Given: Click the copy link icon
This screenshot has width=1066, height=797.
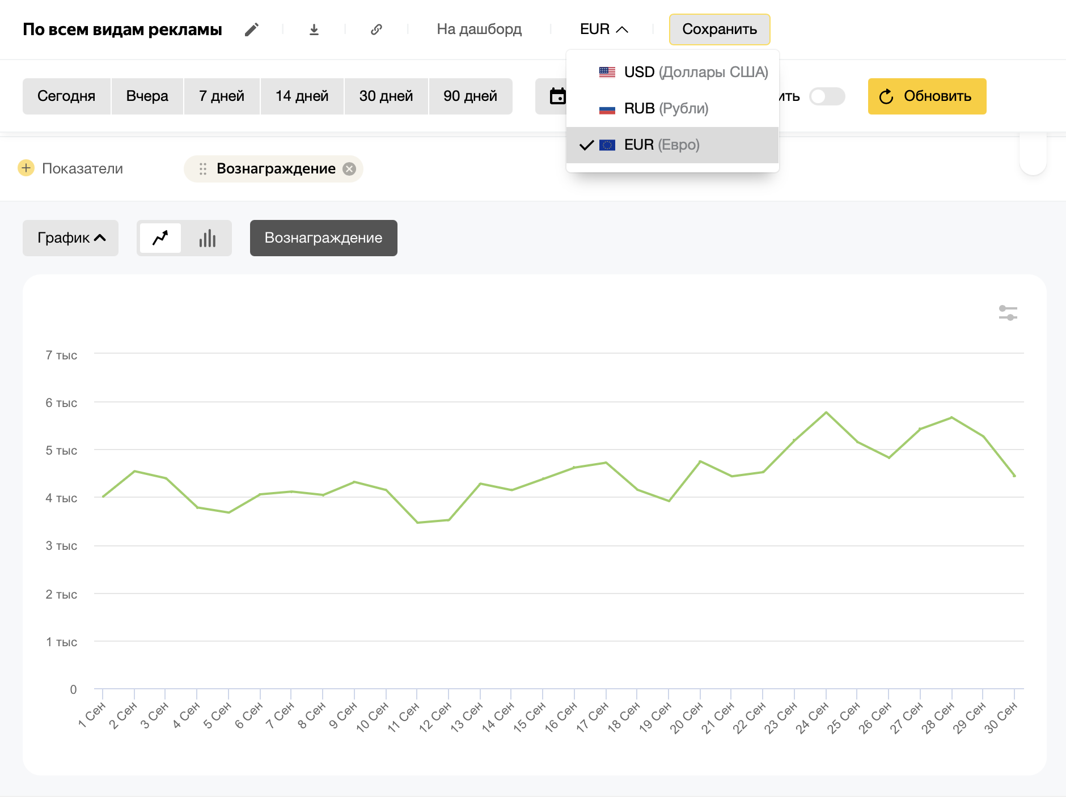Looking at the screenshot, I should [377, 29].
